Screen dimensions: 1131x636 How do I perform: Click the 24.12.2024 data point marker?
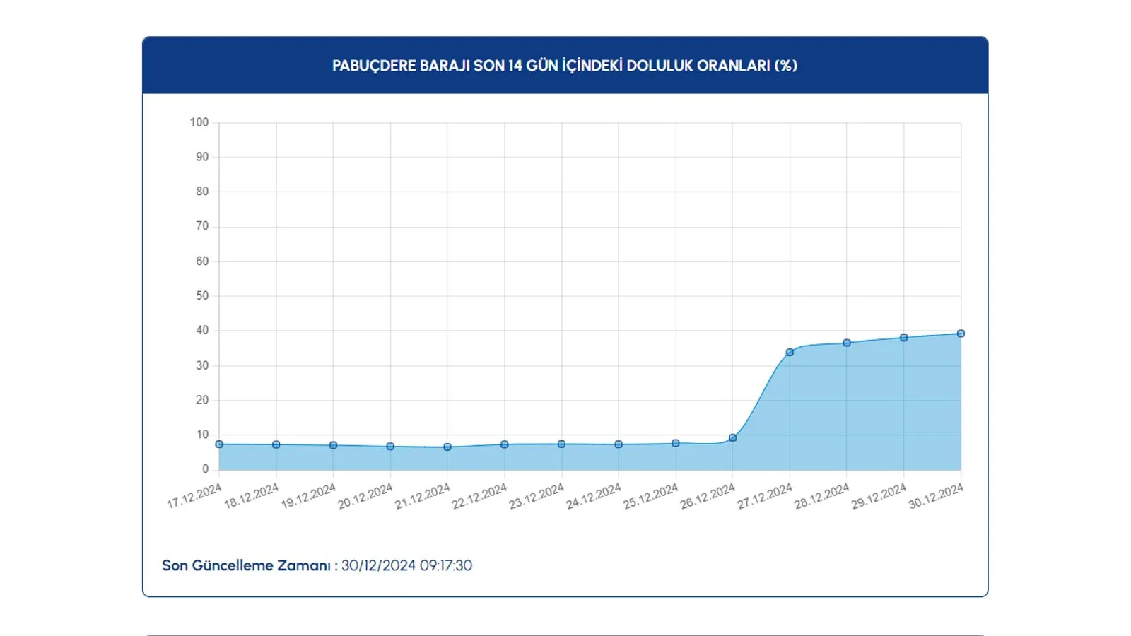pyautogui.click(x=619, y=445)
